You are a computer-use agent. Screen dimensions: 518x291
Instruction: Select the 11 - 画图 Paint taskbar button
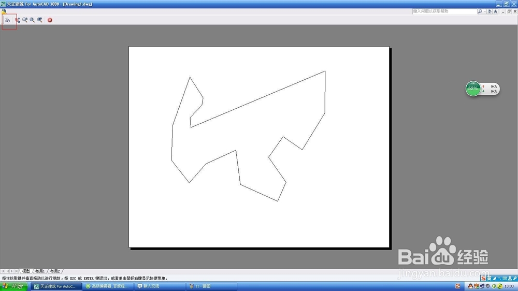(x=211, y=286)
